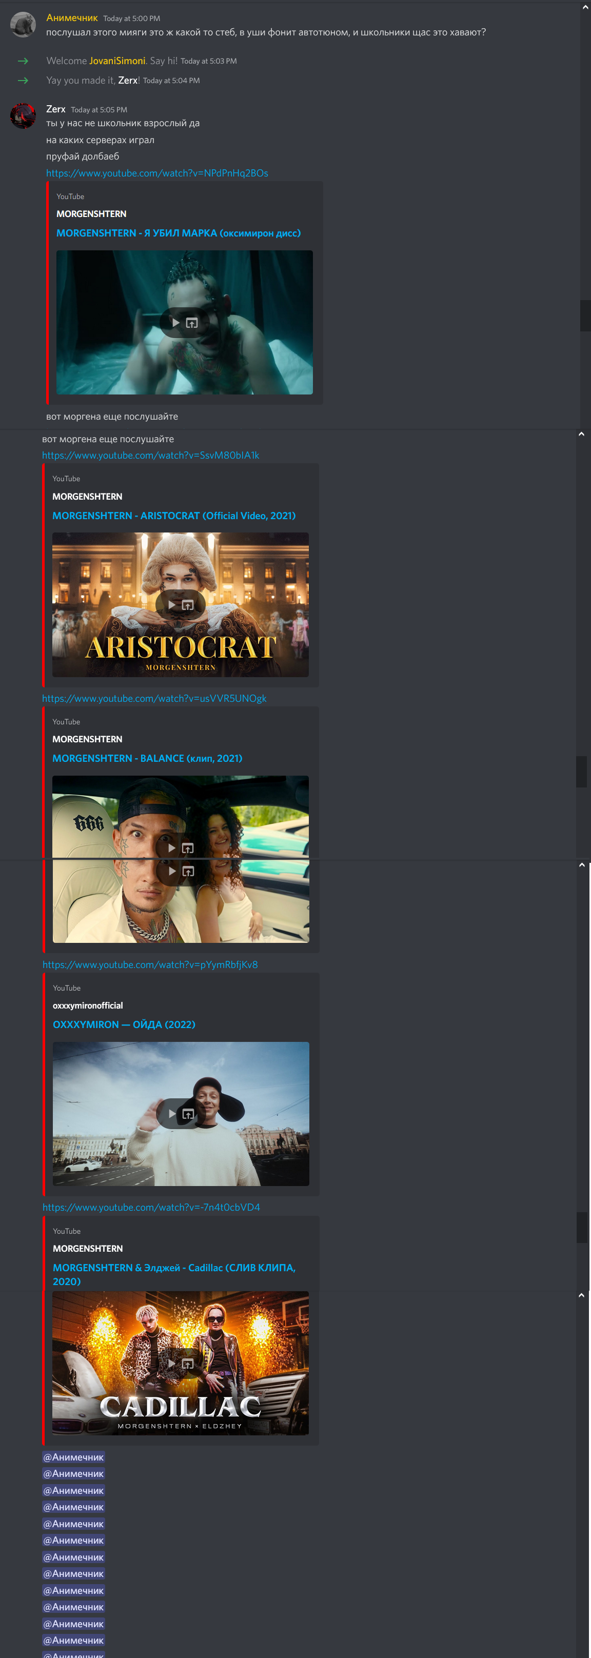Open Zerx's avatar beside the 5:05 PM message
This screenshot has width=591, height=1658.
[23, 116]
